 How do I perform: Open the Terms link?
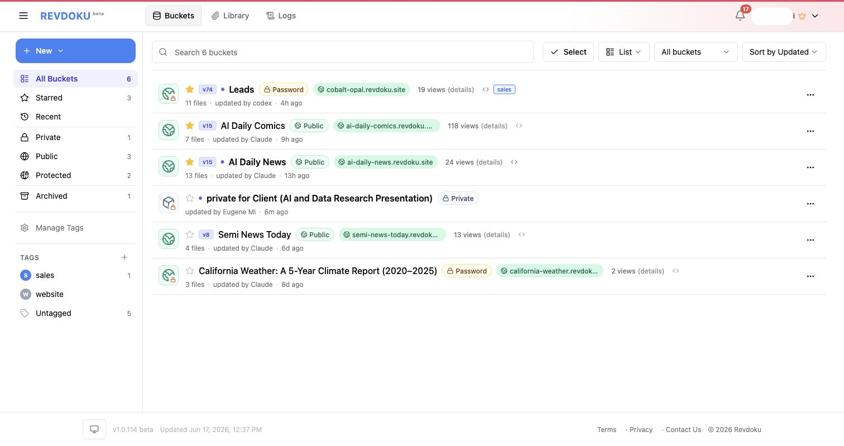click(x=607, y=430)
